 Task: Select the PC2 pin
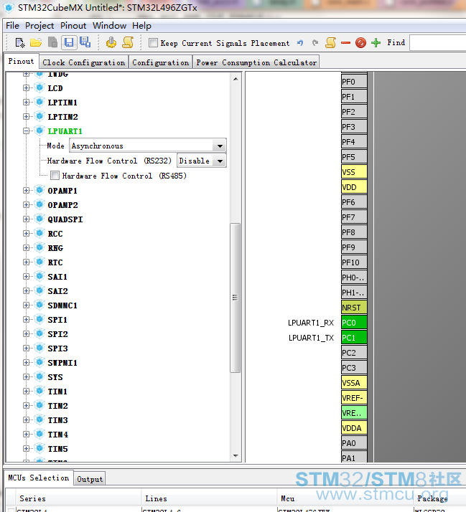354,353
